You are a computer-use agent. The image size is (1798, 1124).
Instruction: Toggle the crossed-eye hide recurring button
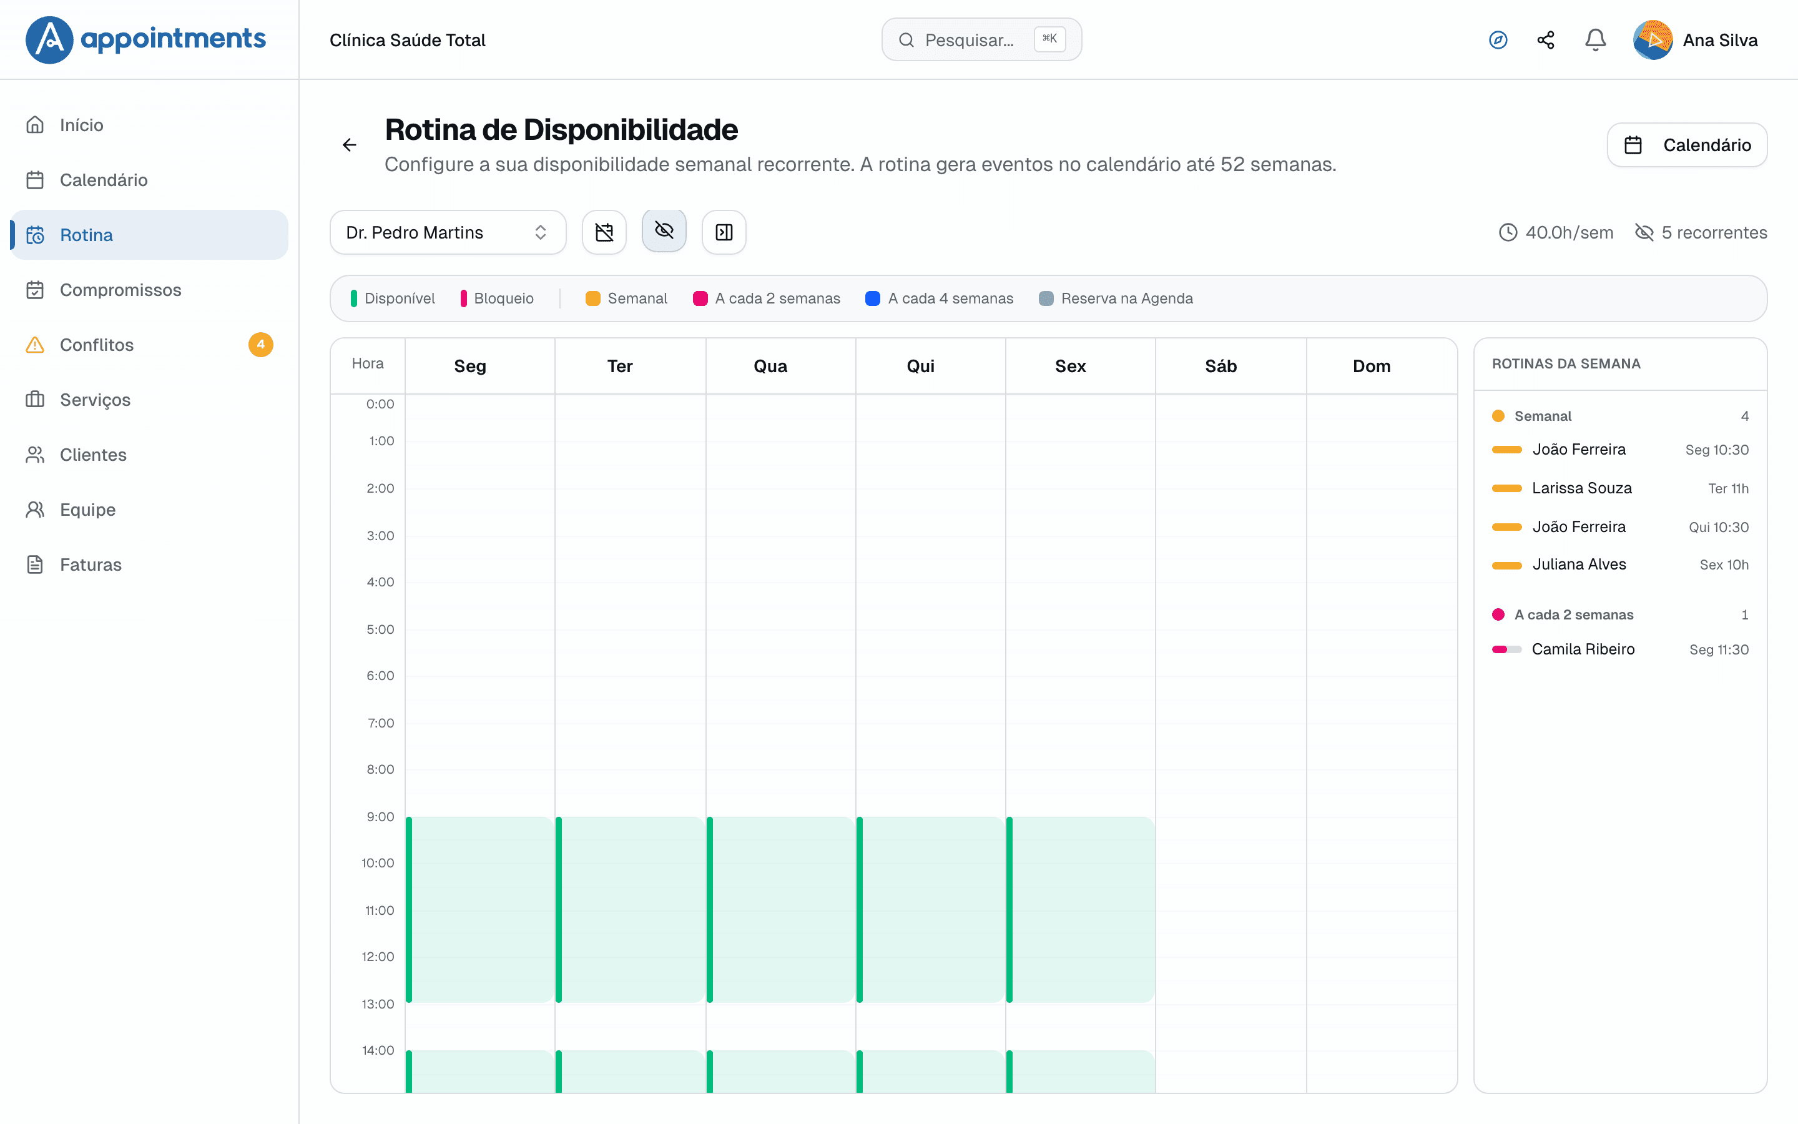tap(664, 230)
